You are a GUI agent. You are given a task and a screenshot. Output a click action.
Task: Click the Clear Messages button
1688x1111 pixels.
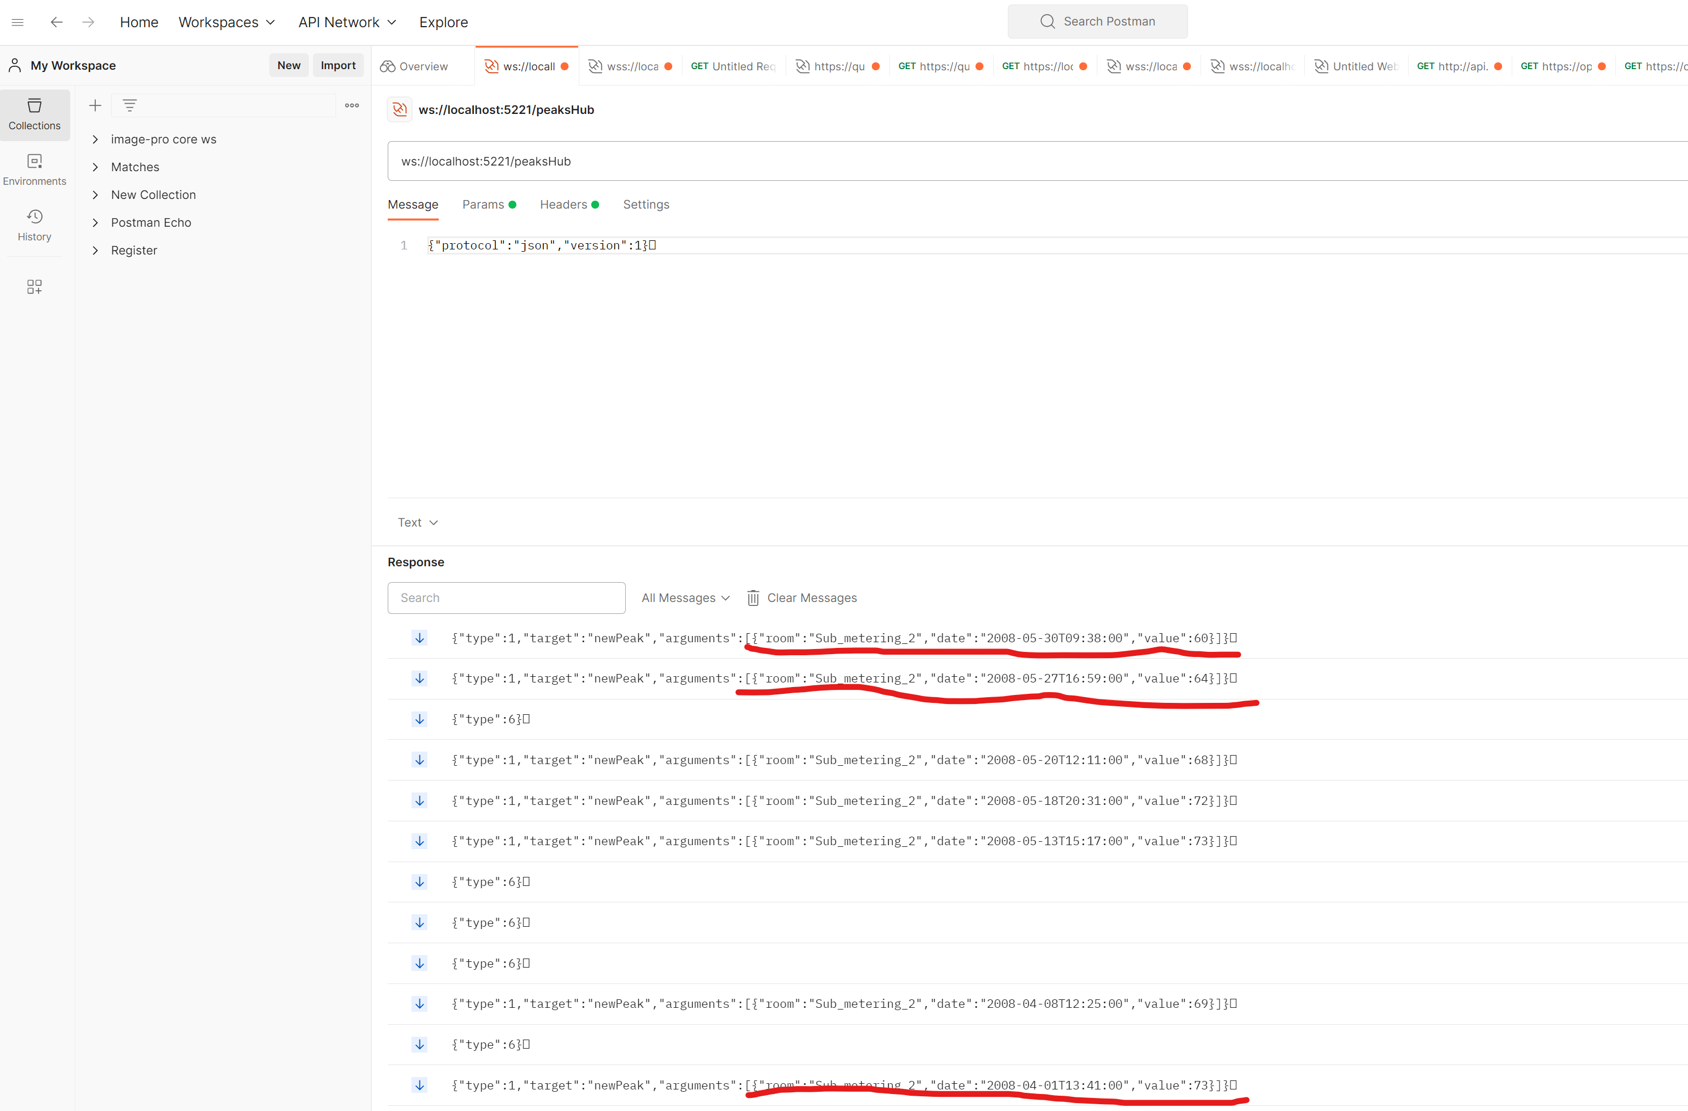point(802,597)
